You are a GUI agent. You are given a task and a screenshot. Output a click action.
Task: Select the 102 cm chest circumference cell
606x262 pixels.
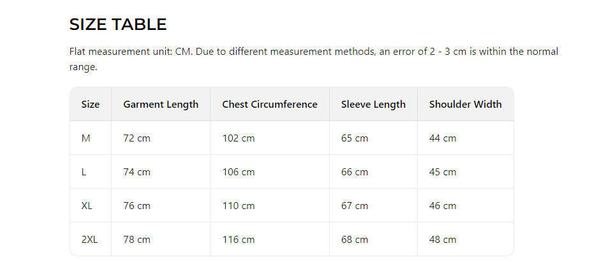(x=238, y=138)
